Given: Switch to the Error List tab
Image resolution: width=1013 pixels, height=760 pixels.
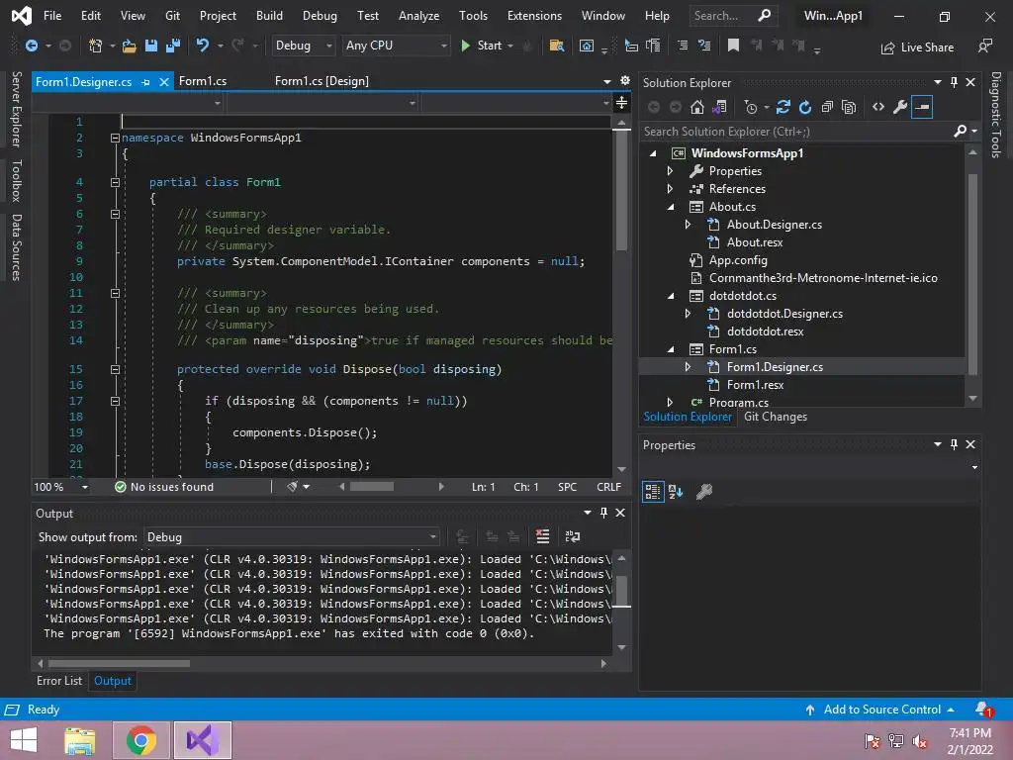Looking at the screenshot, I should point(59,681).
